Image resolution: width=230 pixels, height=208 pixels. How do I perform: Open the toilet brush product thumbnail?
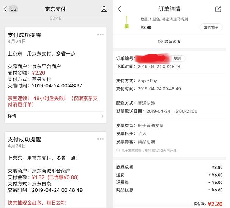point(127,22)
